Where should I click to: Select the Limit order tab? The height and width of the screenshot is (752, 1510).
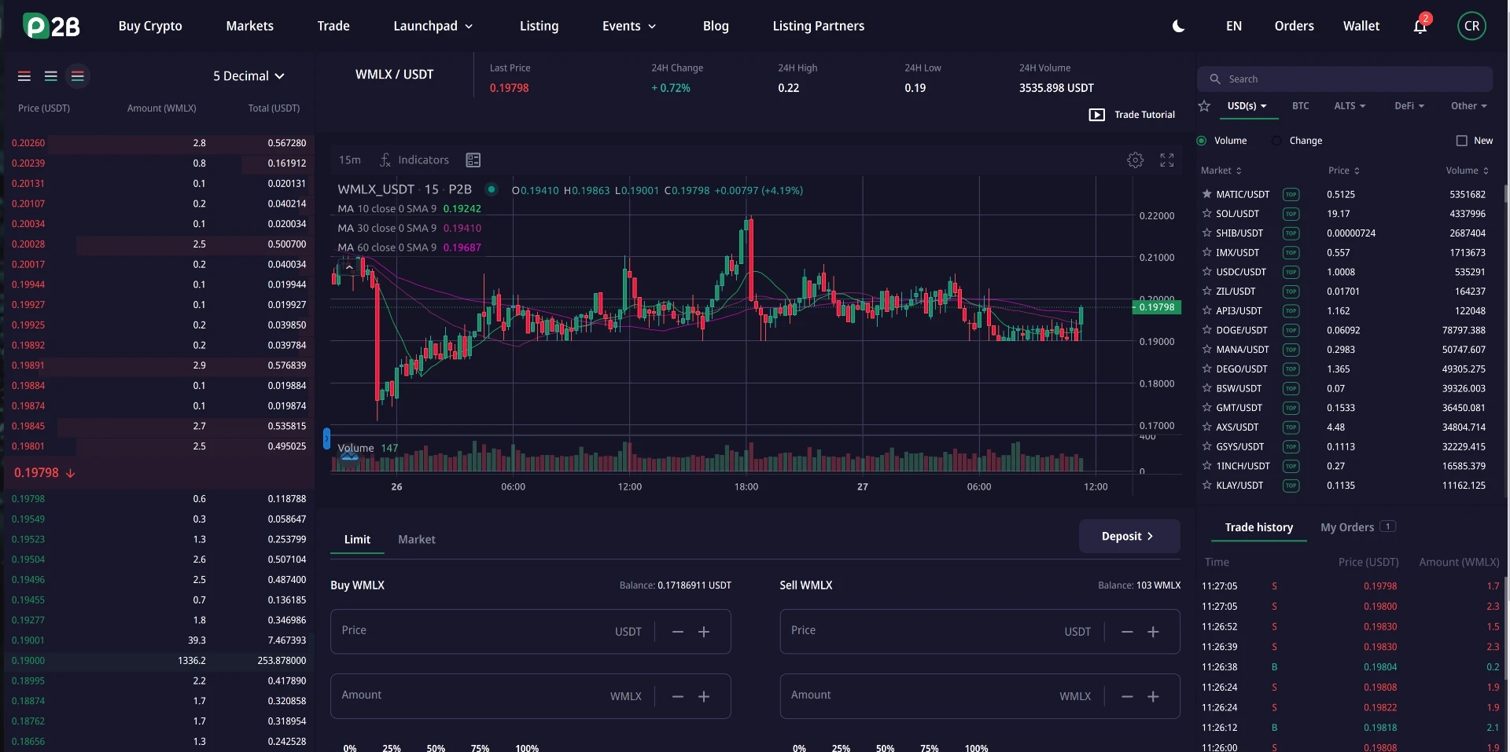coord(357,540)
